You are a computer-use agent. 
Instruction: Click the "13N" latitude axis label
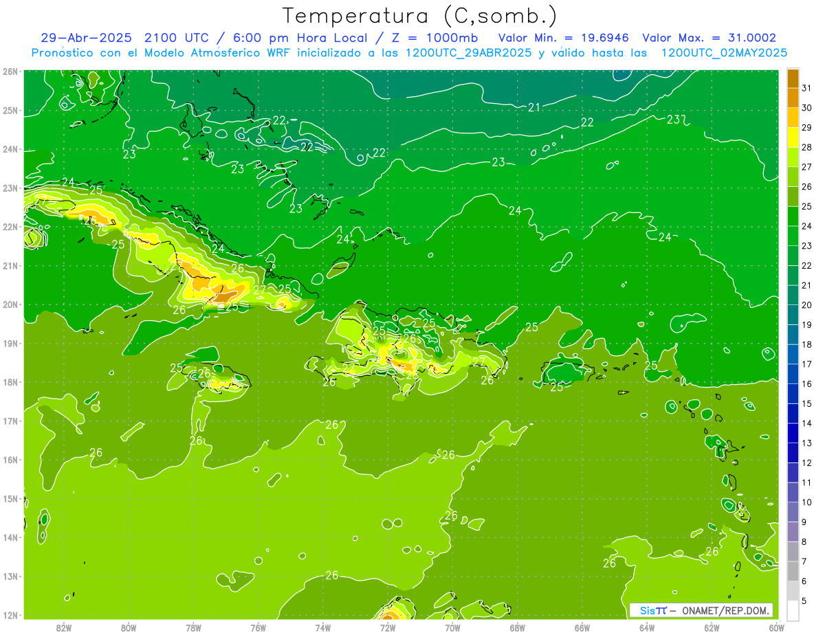(x=10, y=576)
